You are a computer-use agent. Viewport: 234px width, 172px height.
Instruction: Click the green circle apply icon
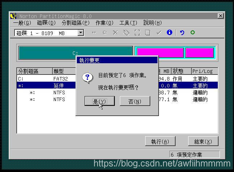click(192, 32)
